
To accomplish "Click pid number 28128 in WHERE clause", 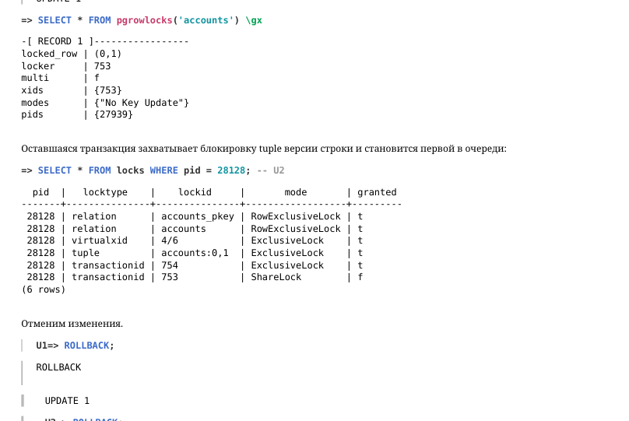I will point(231,170).
